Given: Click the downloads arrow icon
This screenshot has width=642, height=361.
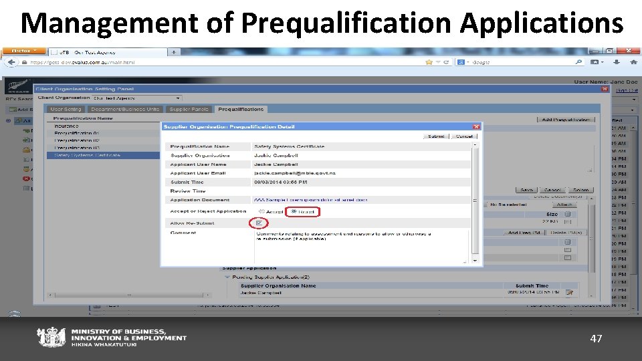Looking at the screenshot, I should click(x=616, y=62).
